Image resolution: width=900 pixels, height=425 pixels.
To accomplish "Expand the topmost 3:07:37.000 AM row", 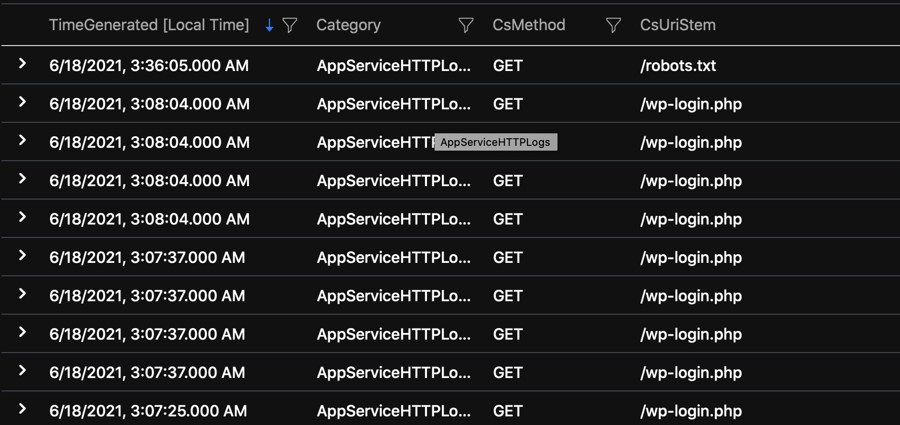I will (x=22, y=255).
